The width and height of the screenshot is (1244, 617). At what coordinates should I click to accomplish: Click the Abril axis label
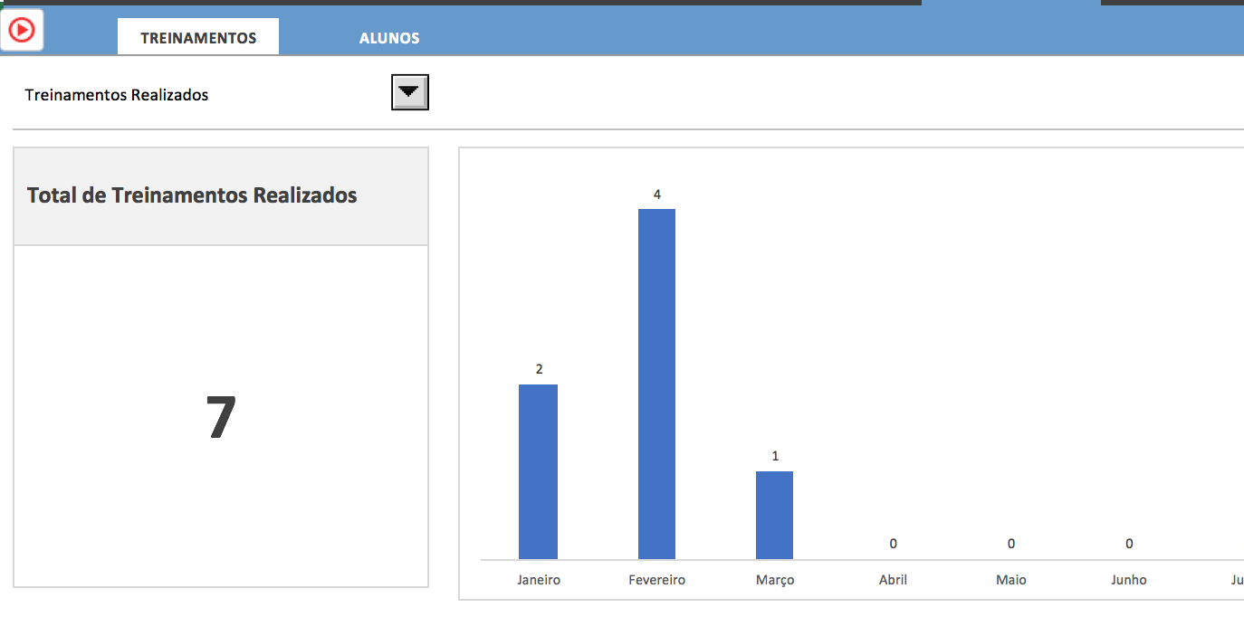pos(893,580)
